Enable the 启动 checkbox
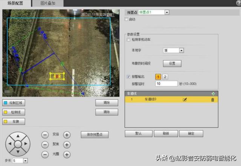The image size is (241, 166). (127, 19)
